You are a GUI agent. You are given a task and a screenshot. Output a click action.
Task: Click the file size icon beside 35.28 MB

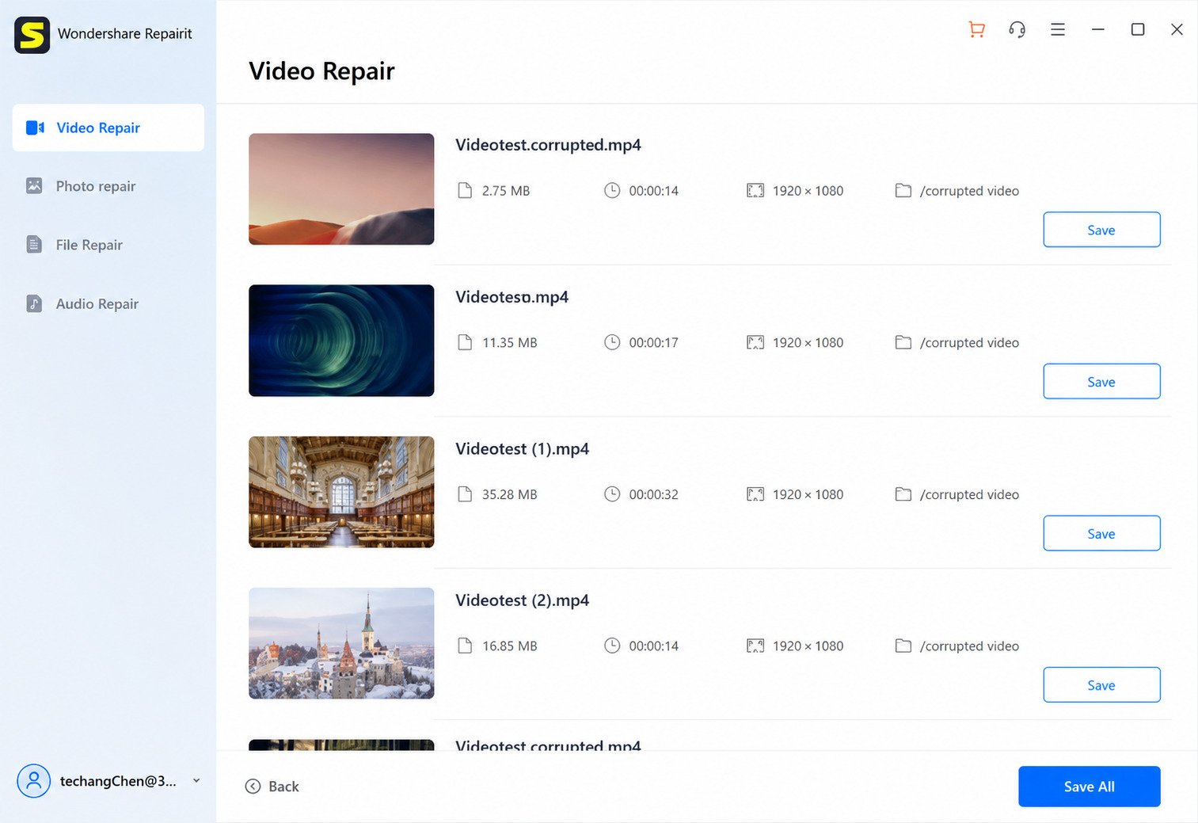click(465, 494)
